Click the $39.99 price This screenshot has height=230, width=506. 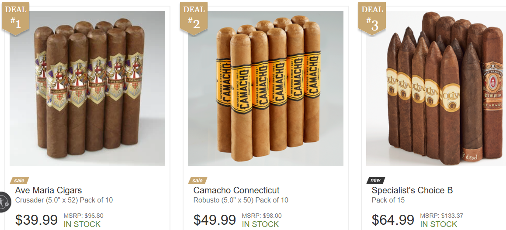click(x=36, y=220)
